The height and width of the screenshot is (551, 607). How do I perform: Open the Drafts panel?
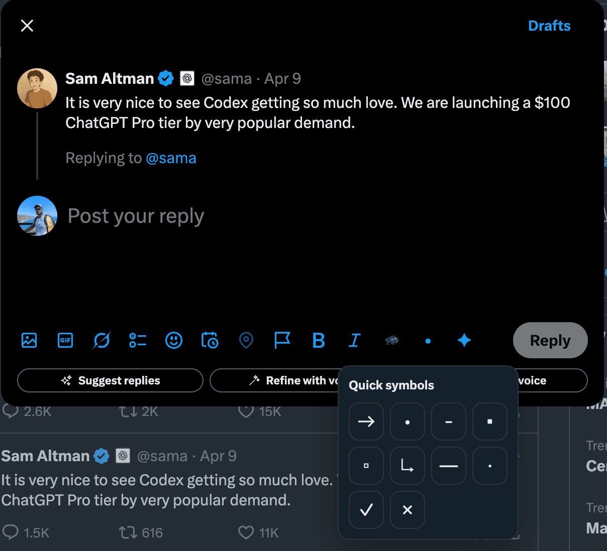[x=549, y=25]
